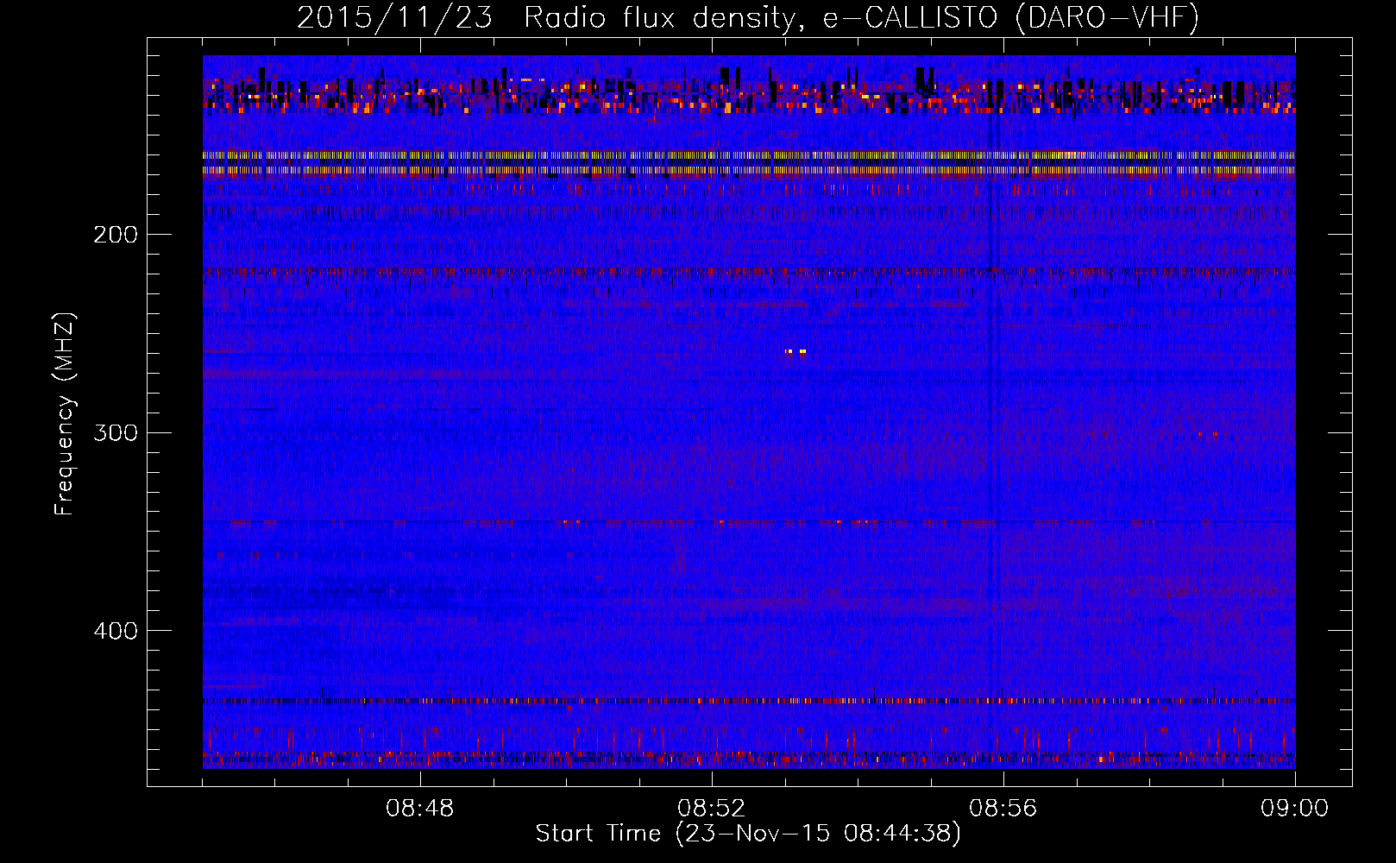Screen dimensions: 1396x863
Task: Click the small red spot near 300 MHz before 09:00
Action: (x=1208, y=434)
